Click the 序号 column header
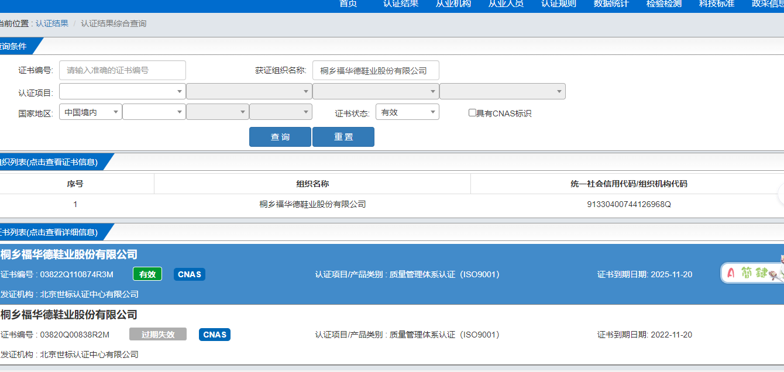The width and height of the screenshot is (784, 372). click(x=75, y=184)
